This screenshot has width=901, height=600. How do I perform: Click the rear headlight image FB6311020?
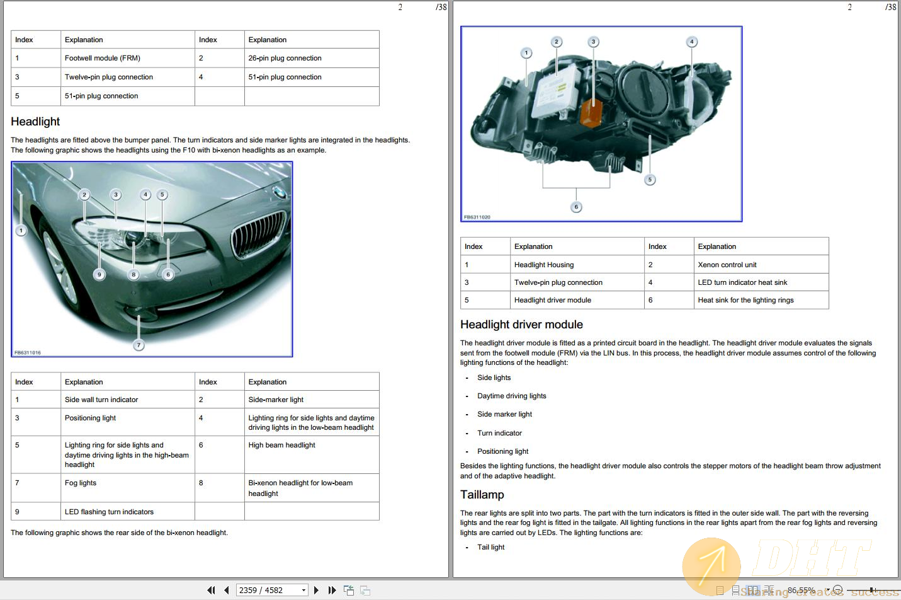point(601,124)
